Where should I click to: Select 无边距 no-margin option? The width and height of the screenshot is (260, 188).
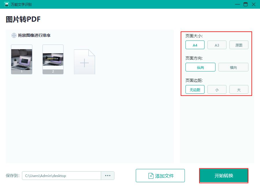coord(195,89)
